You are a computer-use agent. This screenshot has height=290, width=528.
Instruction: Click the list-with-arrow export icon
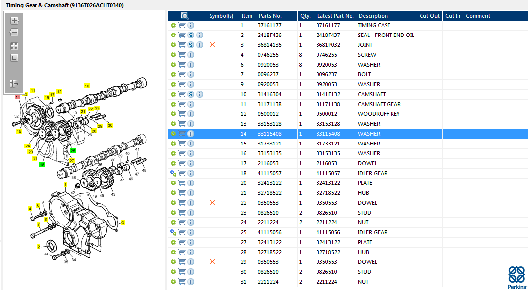14,83
